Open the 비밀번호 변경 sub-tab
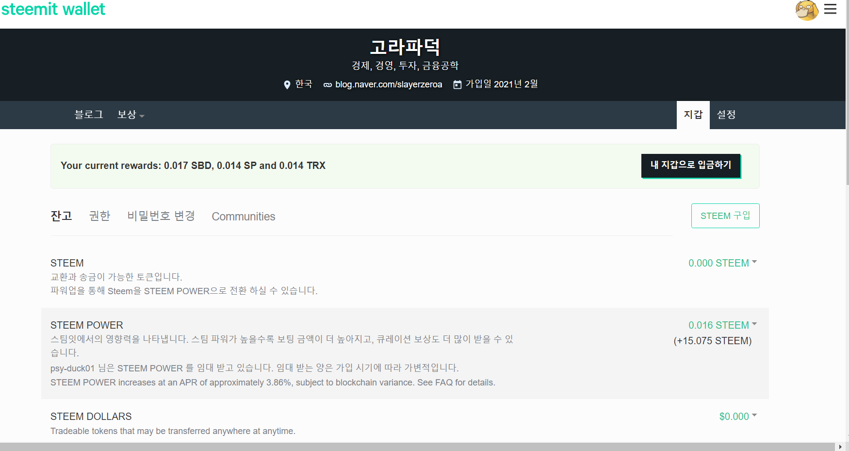The width and height of the screenshot is (849, 451). tap(161, 216)
